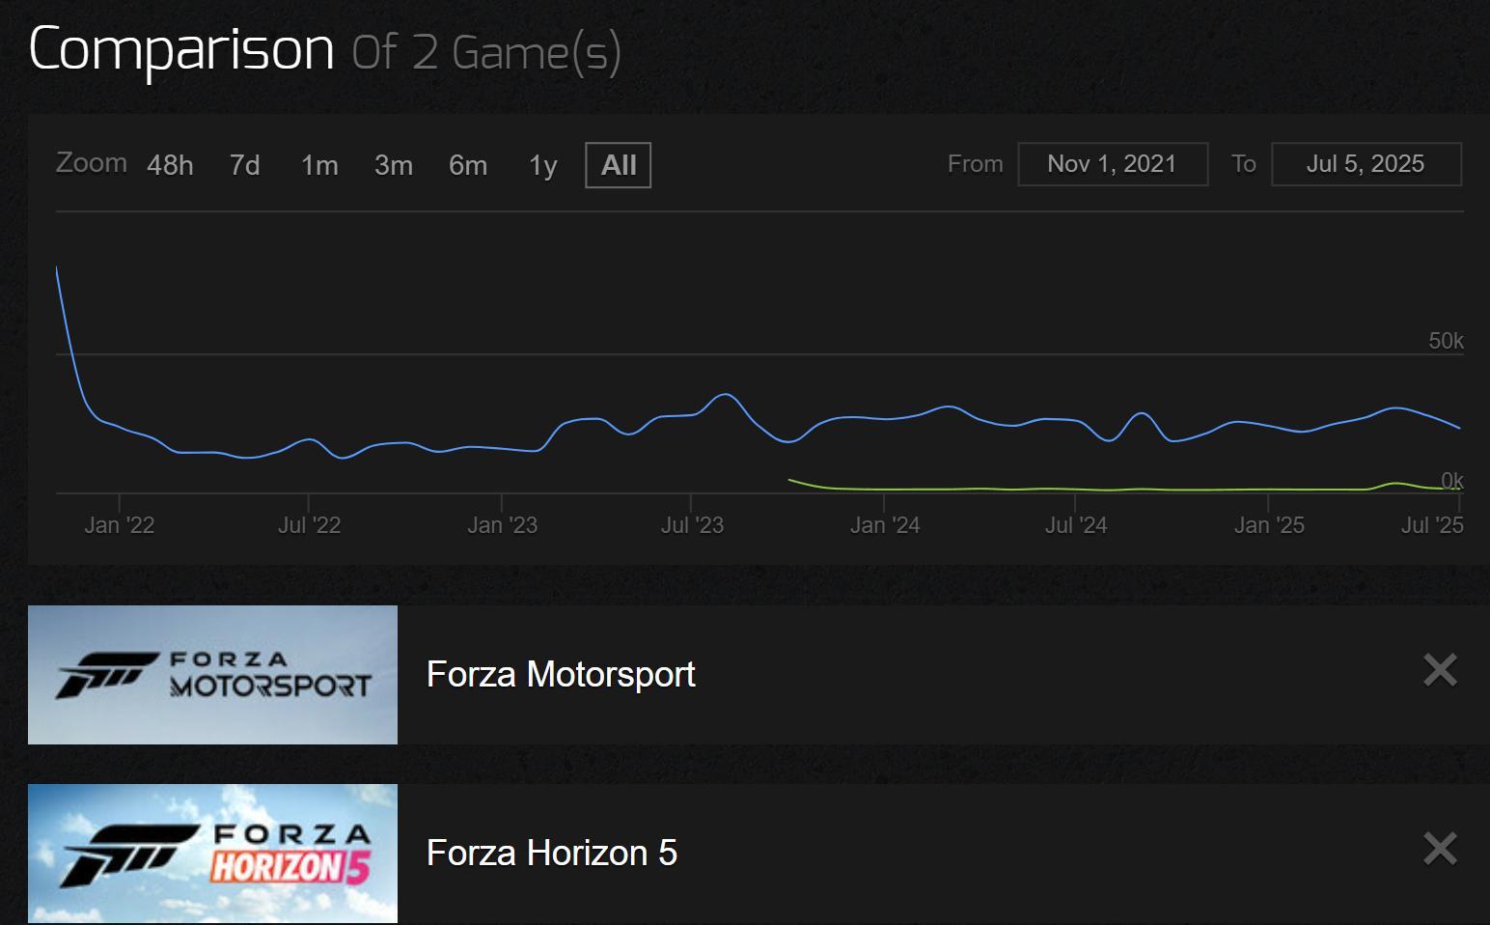Click the Forza Horizon 5 game title
The image size is (1490, 925).
coord(552,853)
